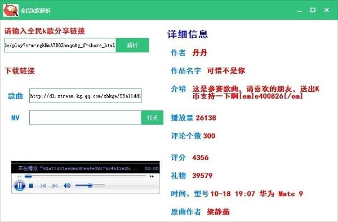Click the 全民k歌解析 window title text
The image size is (338, 222).
pos(35,11)
